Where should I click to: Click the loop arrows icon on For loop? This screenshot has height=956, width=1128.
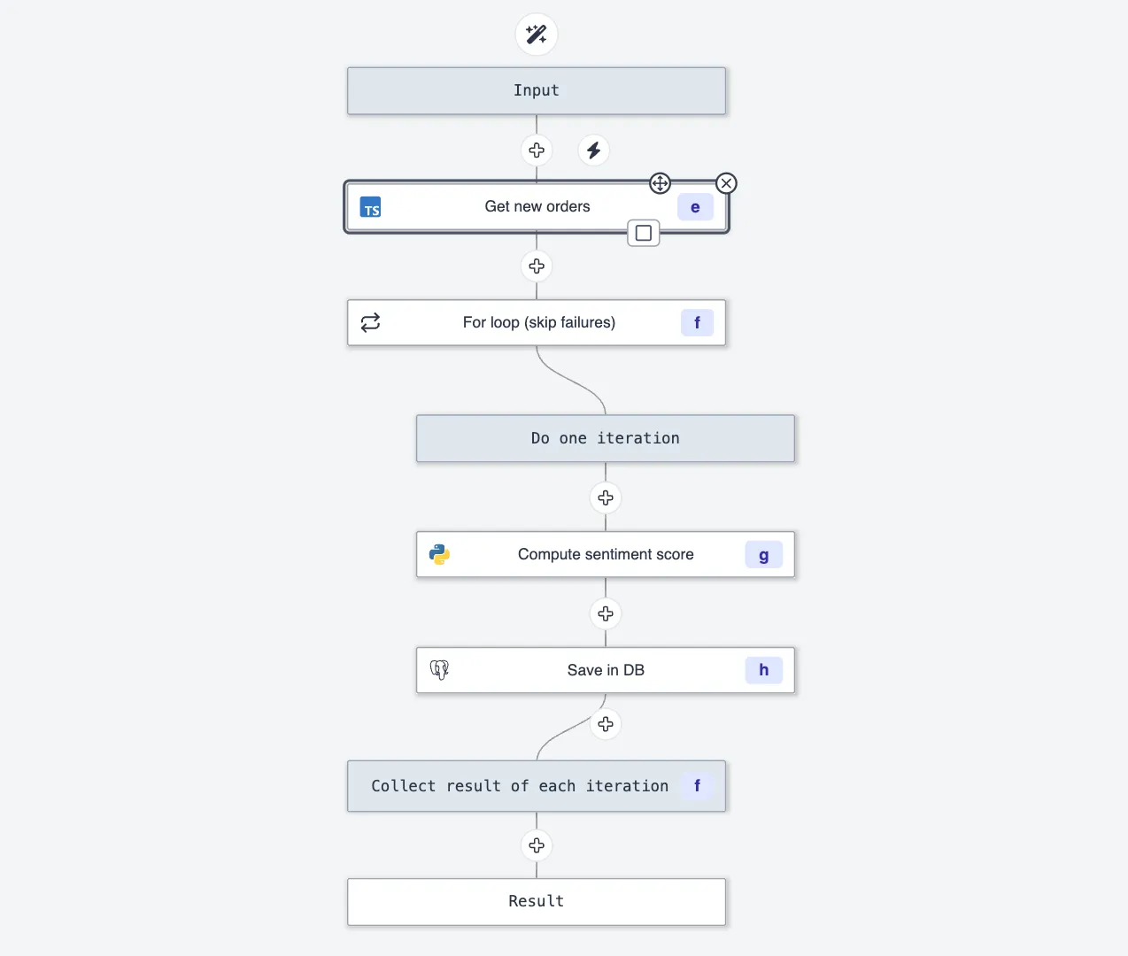[371, 322]
